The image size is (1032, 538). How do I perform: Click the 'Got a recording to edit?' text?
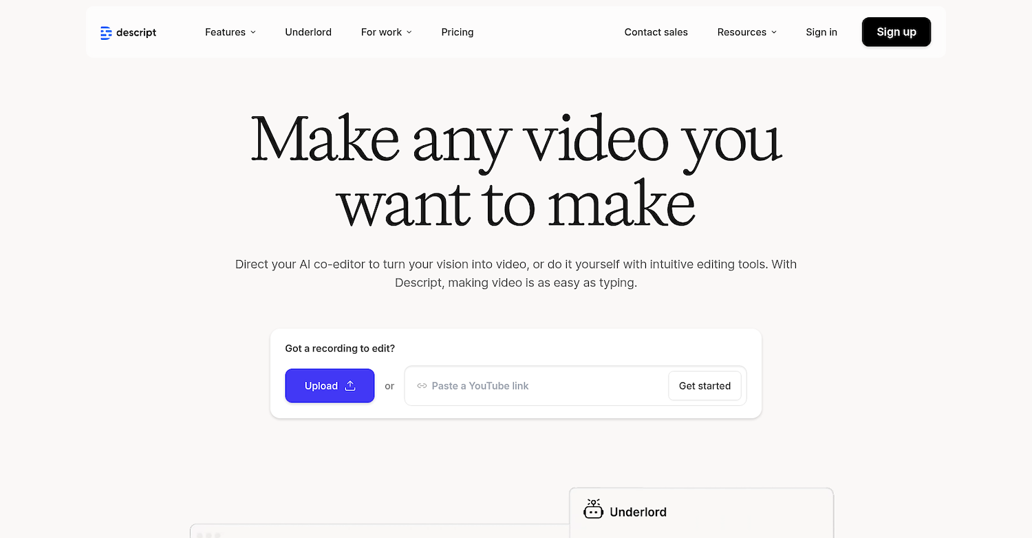(x=340, y=349)
